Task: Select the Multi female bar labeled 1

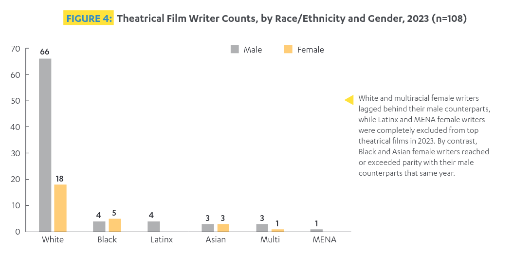Action: pyautogui.click(x=277, y=230)
